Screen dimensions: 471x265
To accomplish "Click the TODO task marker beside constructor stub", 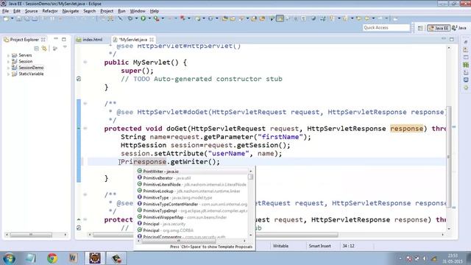I will (79, 79).
